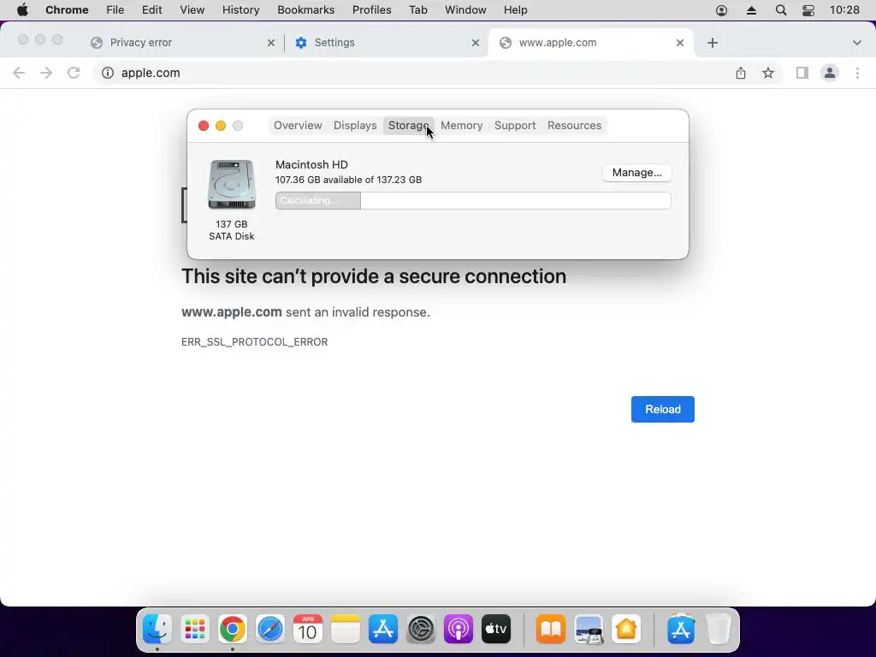Open the Chrome profile avatar button
876x657 pixels.
point(830,73)
